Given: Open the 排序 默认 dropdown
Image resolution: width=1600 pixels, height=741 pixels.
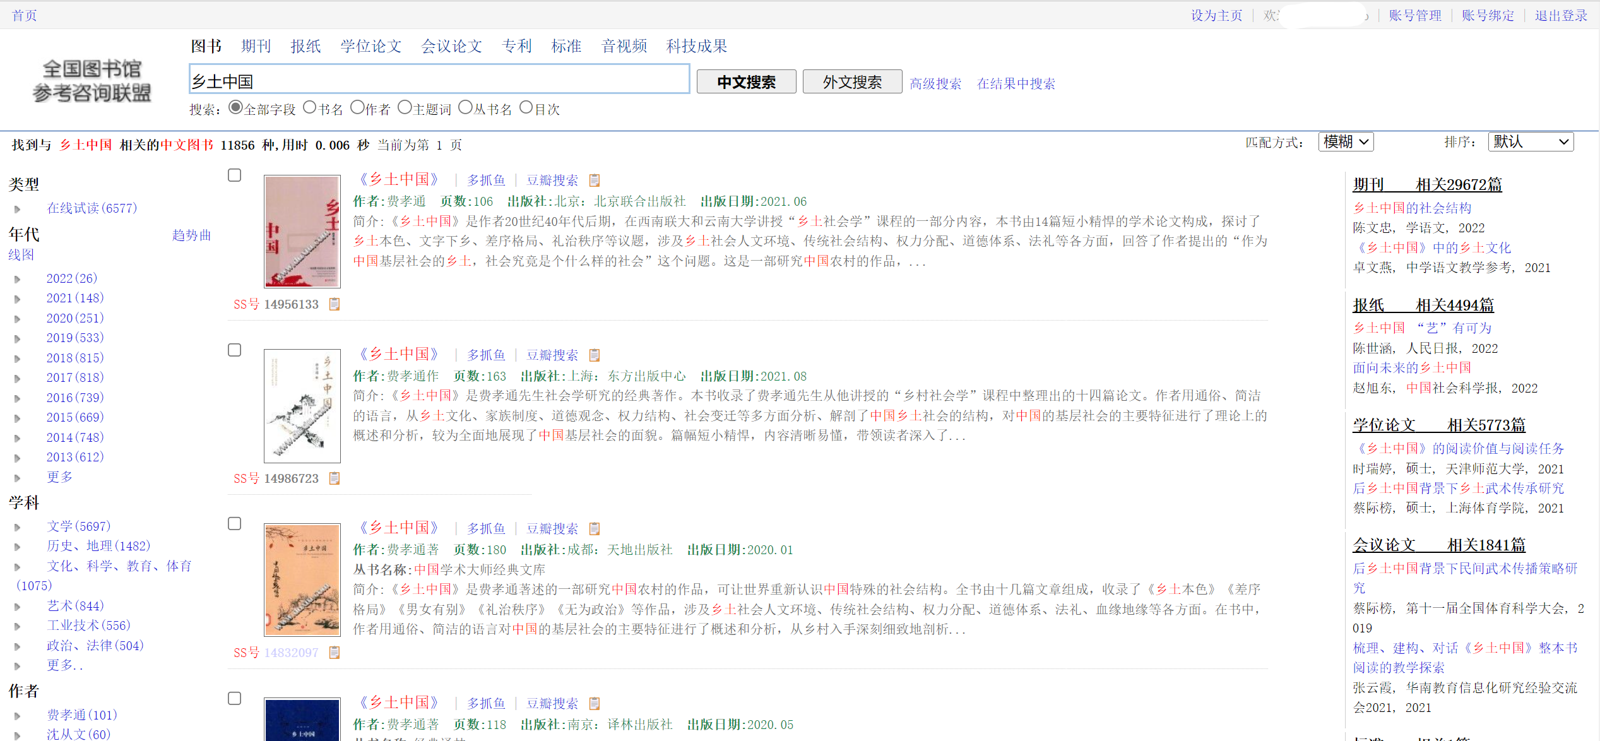Looking at the screenshot, I should [1530, 142].
